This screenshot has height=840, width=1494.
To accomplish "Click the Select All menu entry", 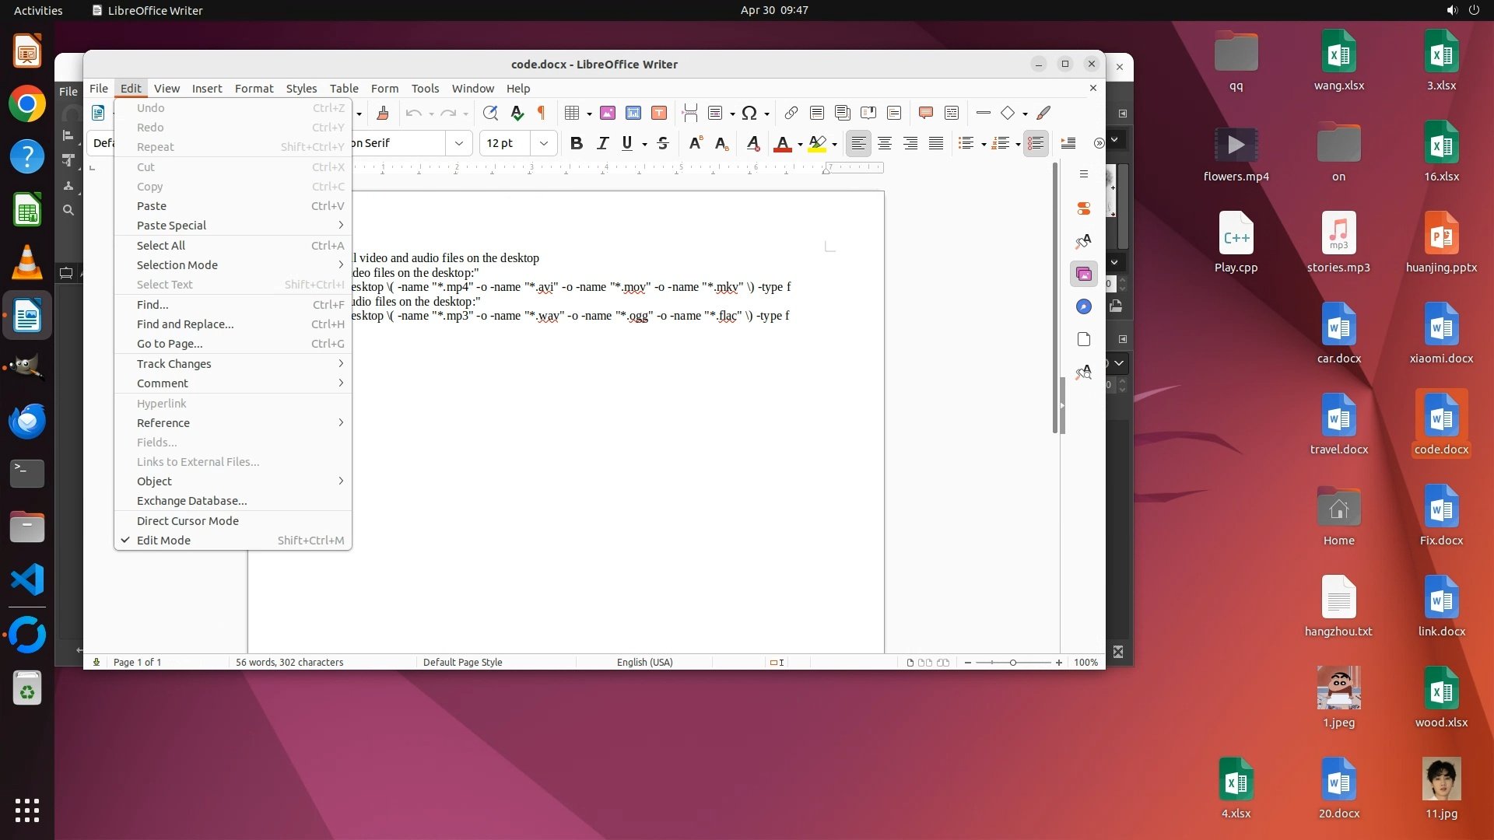I will click(161, 246).
